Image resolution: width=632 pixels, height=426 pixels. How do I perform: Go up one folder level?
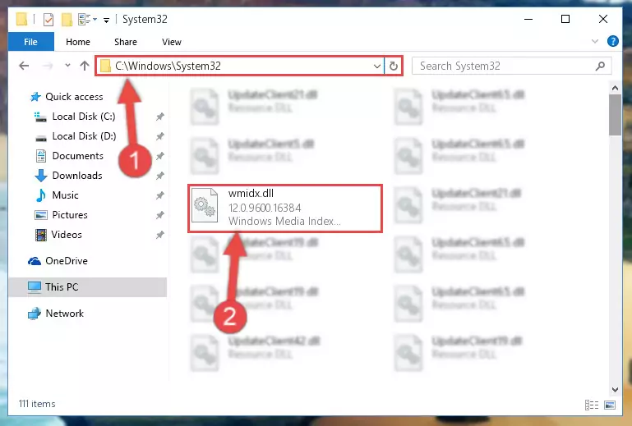pos(85,66)
